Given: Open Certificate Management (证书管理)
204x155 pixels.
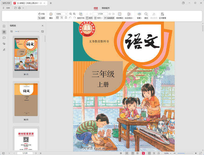Looking at the screenshot, I should click(x=162, y=14).
